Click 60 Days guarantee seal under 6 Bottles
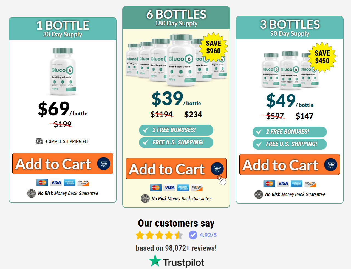 click(x=145, y=198)
